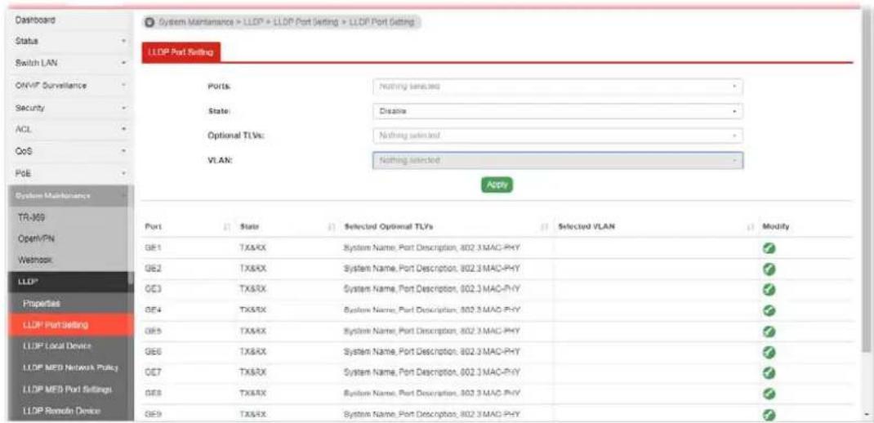Sort table by State column
The height and width of the screenshot is (423, 874).
[x=332, y=227]
